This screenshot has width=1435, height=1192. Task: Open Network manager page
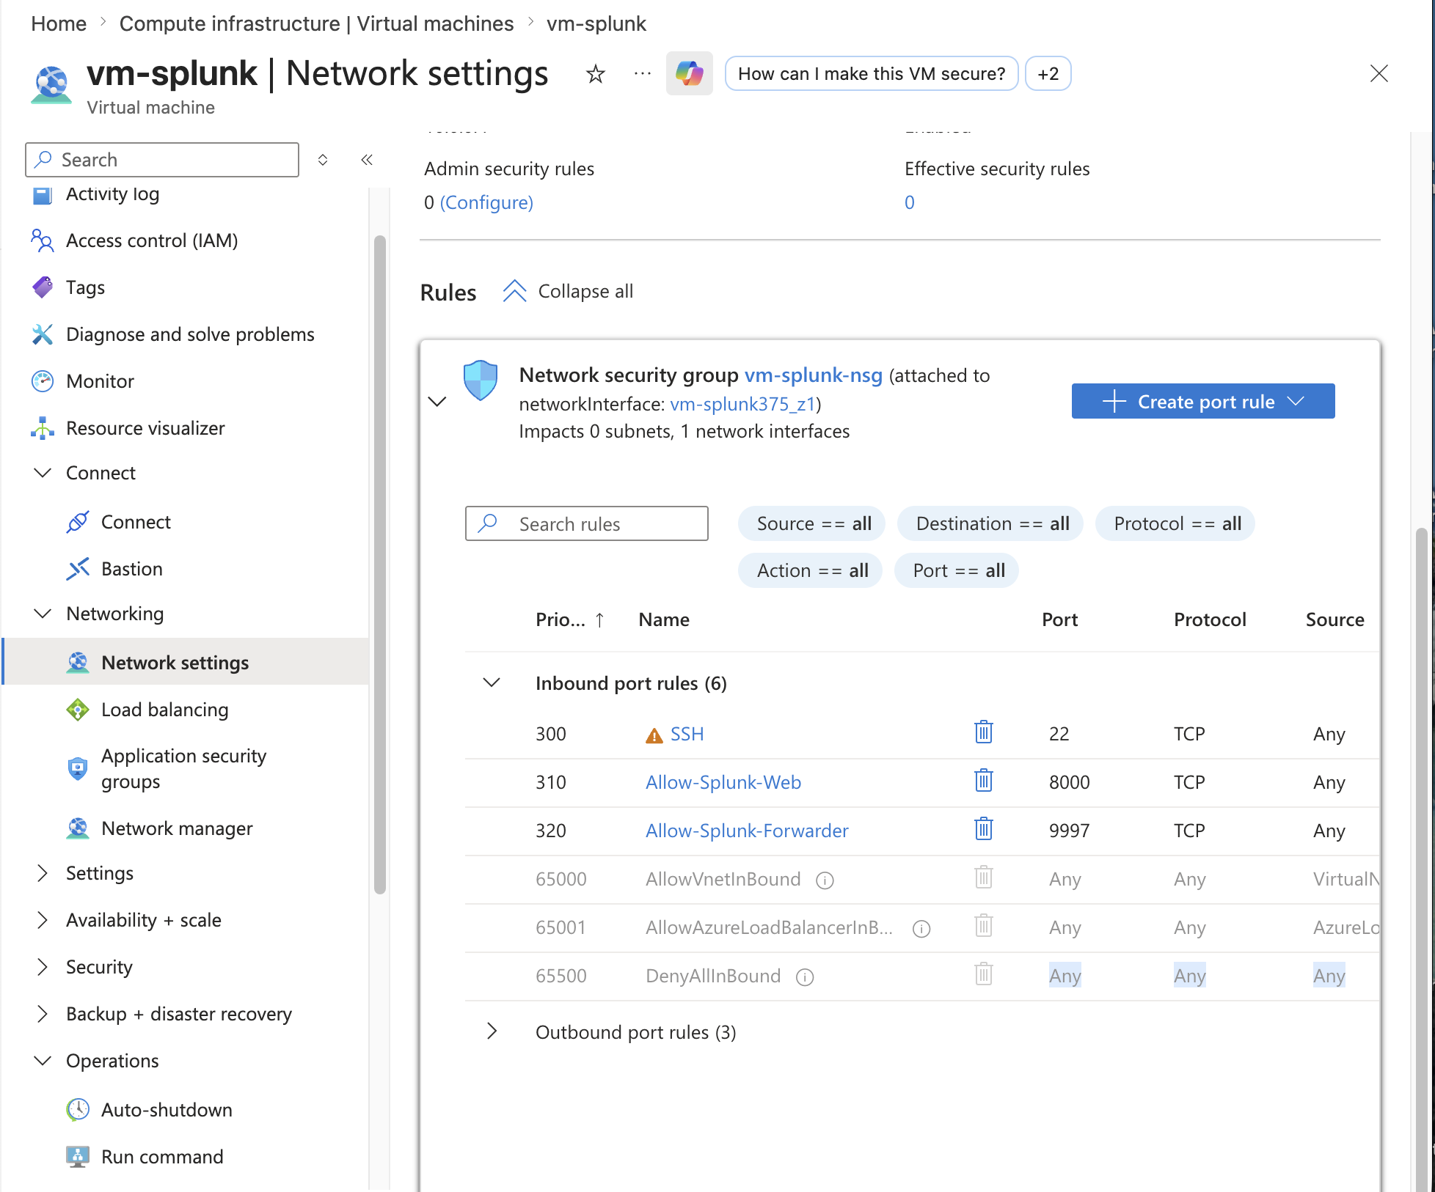177,828
